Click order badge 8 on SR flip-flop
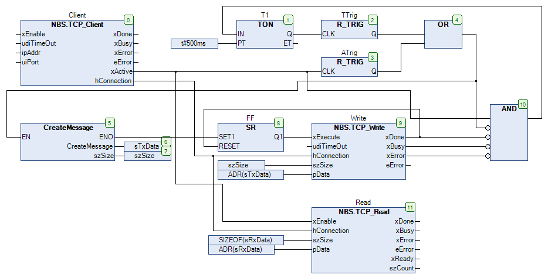The height and width of the screenshot is (278, 548). [x=279, y=122]
